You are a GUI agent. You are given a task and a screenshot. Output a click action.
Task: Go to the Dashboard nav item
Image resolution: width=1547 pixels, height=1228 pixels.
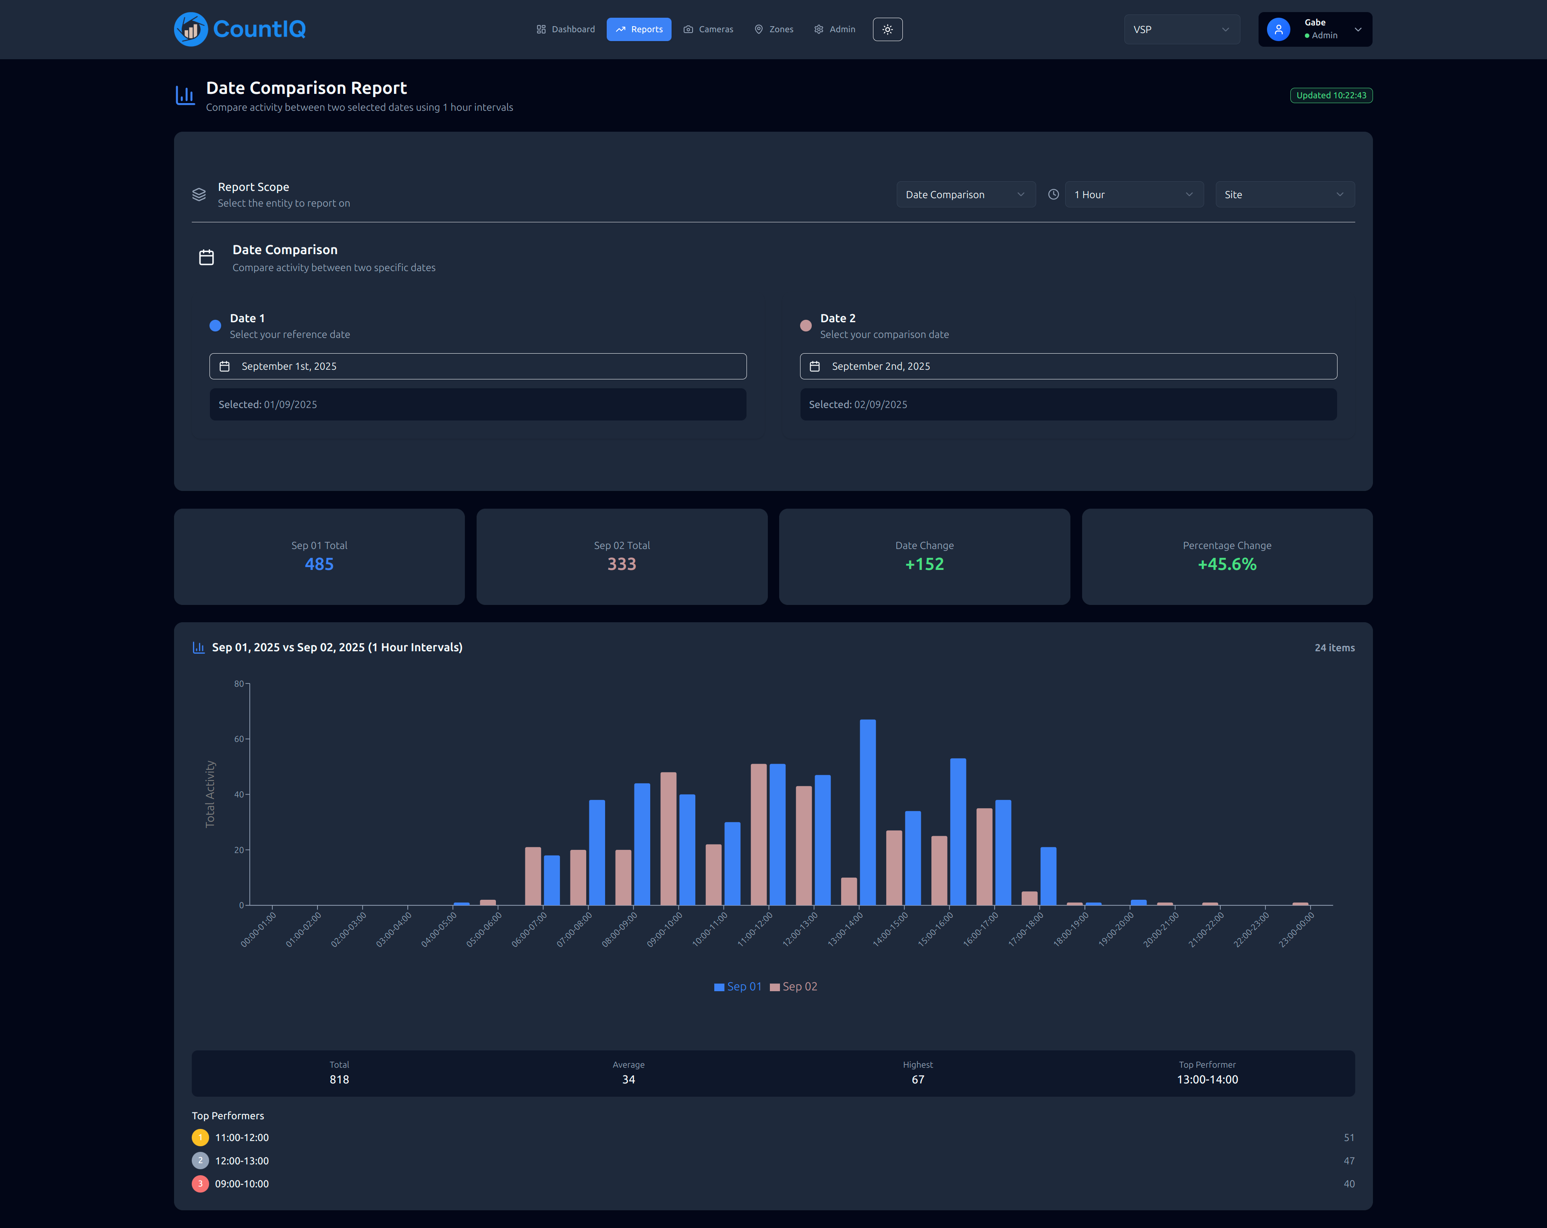pos(565,29)
